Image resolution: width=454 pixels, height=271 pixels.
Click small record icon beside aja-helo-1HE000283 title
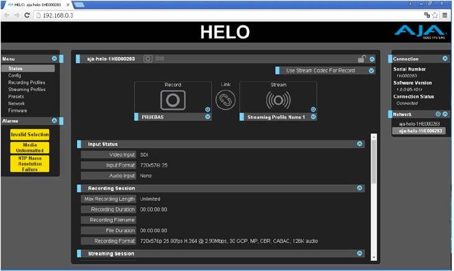point(148,59)
